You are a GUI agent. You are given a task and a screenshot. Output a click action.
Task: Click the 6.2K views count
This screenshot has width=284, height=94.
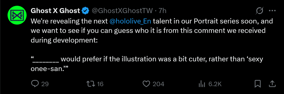[x=215, y=84]
